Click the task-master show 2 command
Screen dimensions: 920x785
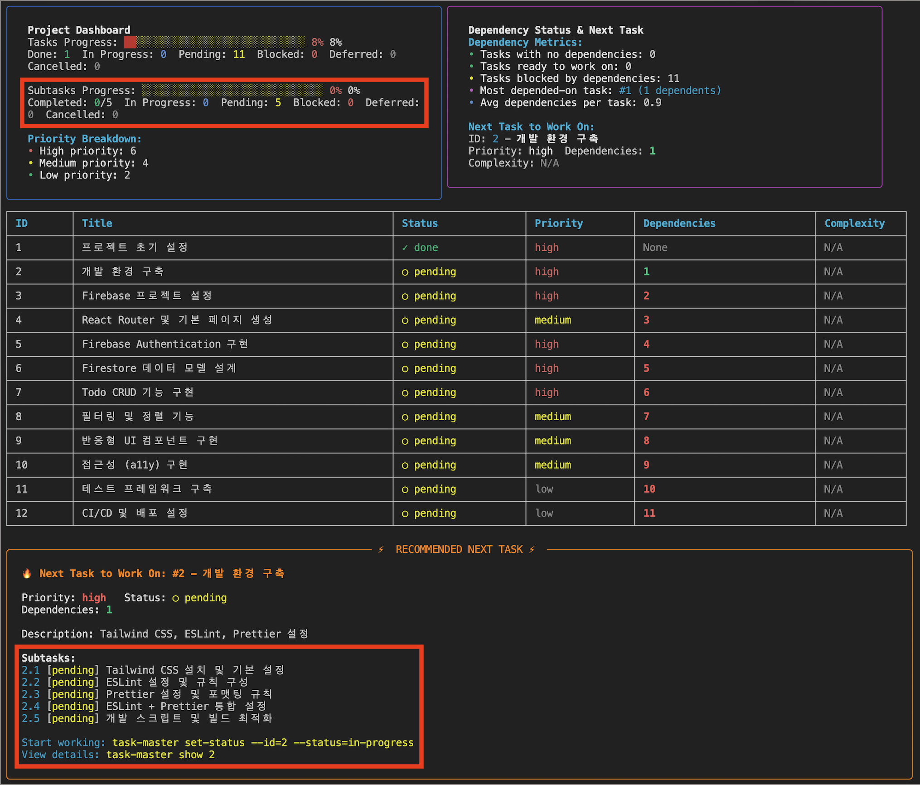coord(160,755)
